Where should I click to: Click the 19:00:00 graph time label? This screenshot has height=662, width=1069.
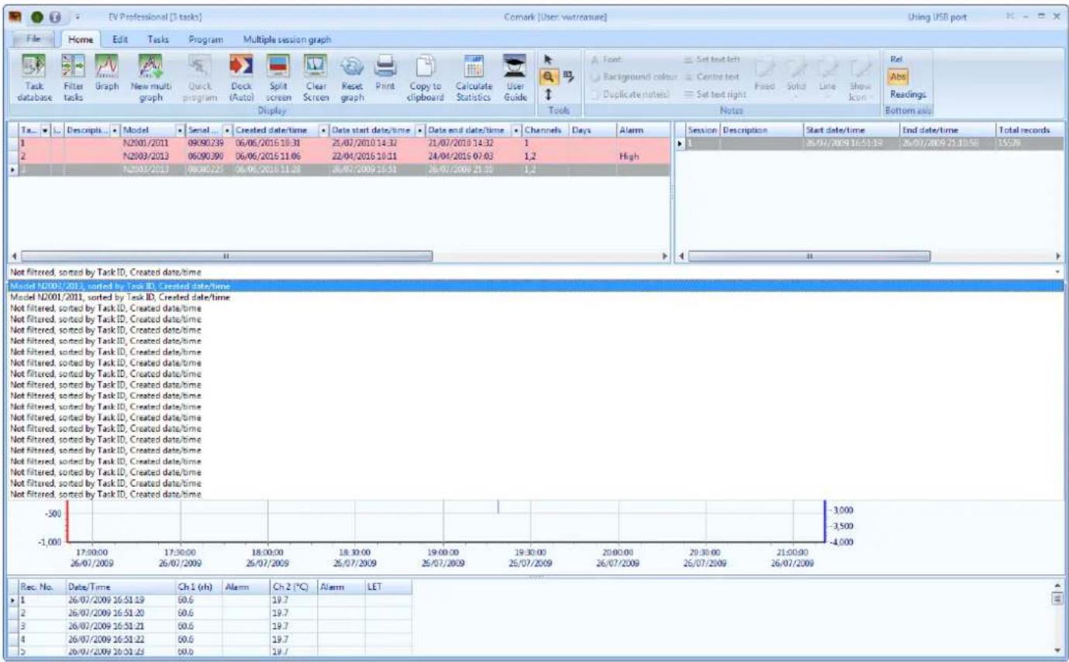click(x=442, y=554)
